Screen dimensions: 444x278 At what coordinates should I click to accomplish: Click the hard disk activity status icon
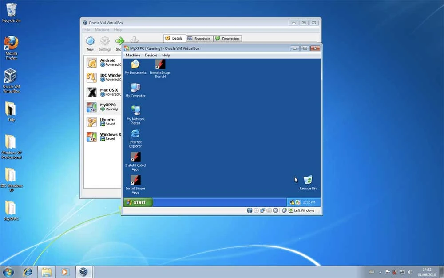coord(250,210)
